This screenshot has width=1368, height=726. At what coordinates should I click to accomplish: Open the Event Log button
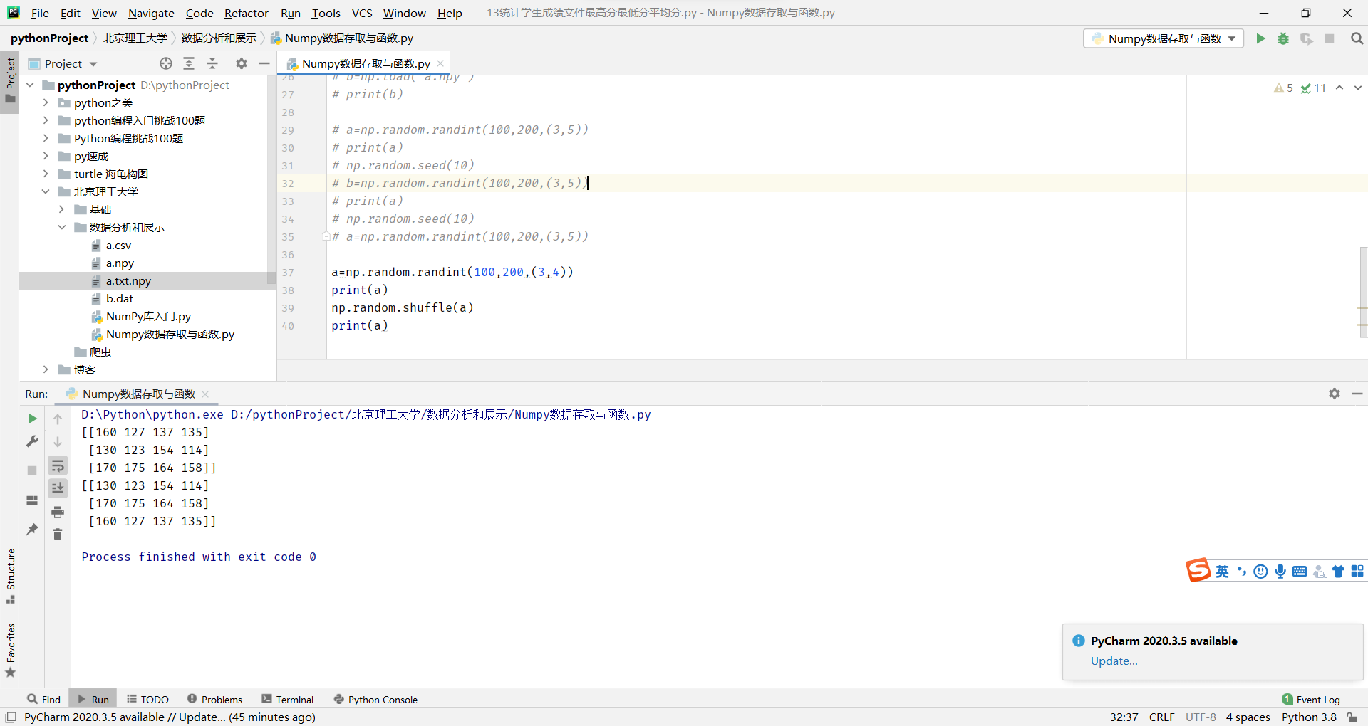pyautogui.click(x=1310, y=700)
